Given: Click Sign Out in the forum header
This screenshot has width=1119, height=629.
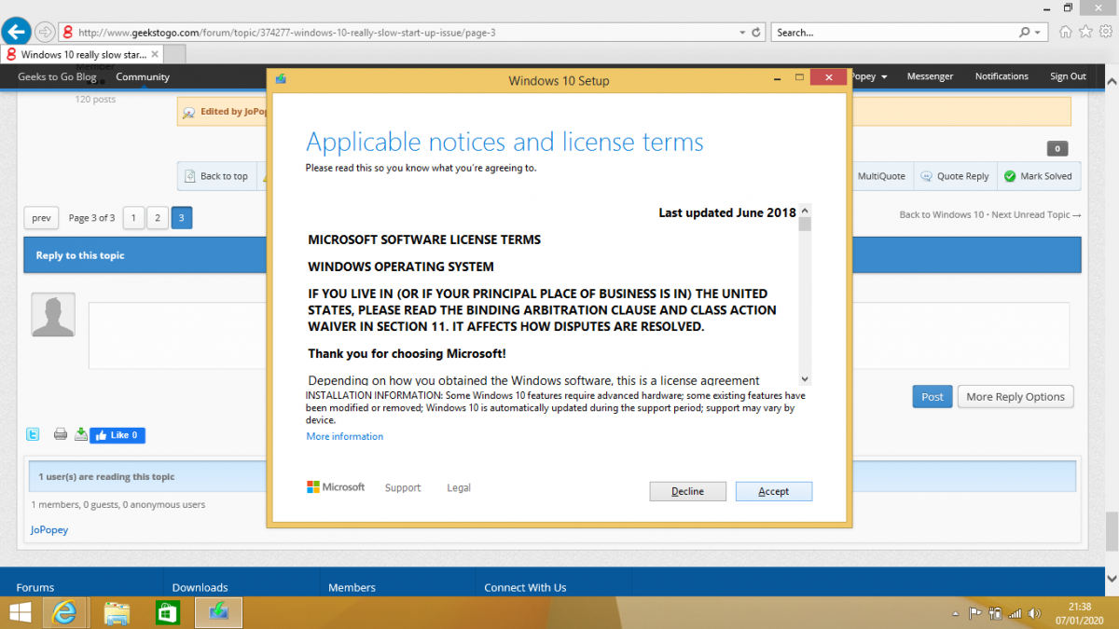Looking at the screenshot, I should pos(1068,76).
